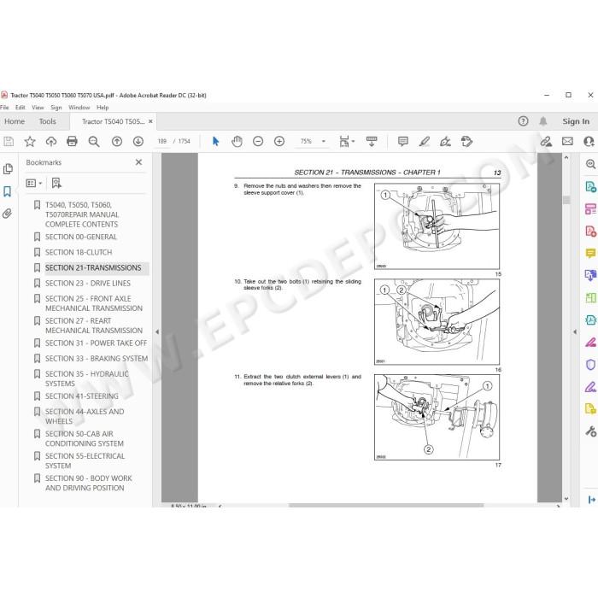Open SECTION 41-STEERING bookmark
Viewport: 598px width, 598px height.
pyautogui.click(x=82, y=396)
